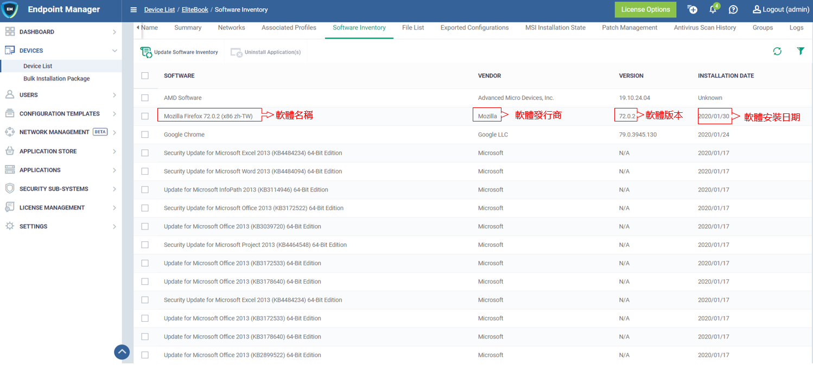Click the Applications sidebar icon
813x365 pixels.
coord(10,170)
